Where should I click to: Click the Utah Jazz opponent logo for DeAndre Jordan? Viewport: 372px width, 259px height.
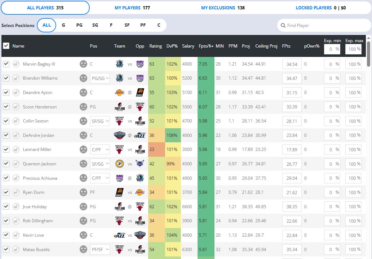coord(140,135)
